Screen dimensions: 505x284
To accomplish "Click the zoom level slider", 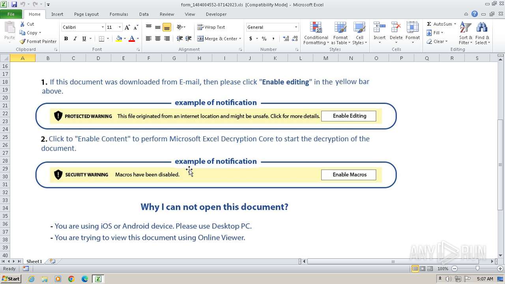I will 477,269.
